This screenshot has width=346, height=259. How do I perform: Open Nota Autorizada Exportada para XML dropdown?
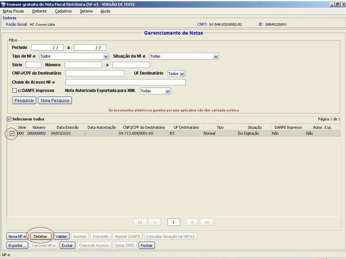pyautogui.click(x=168, y=91)
